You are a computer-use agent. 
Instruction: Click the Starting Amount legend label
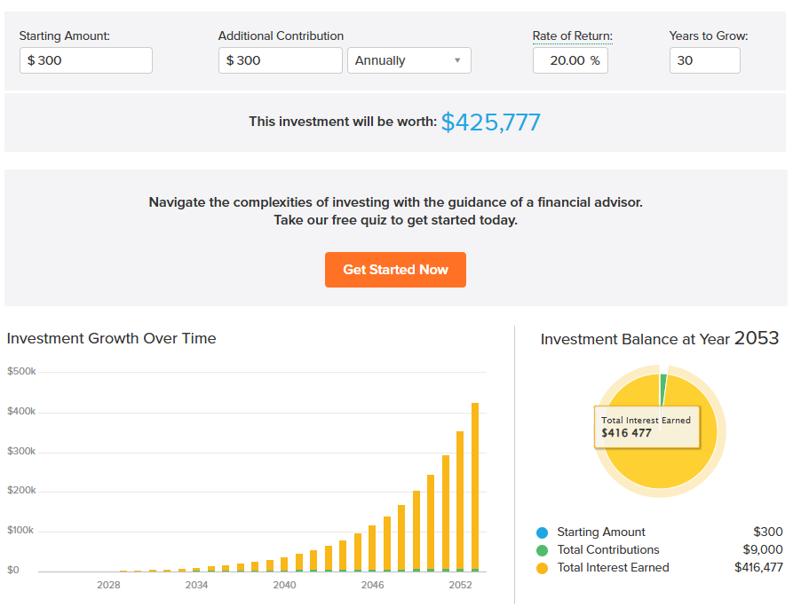pos(601,532)
